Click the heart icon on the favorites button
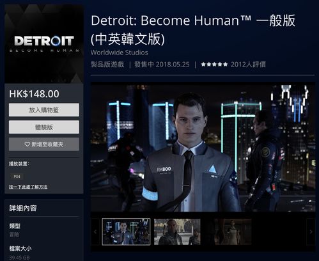The height and width of the screenshot is (261, 319). [x=27, y=145]
